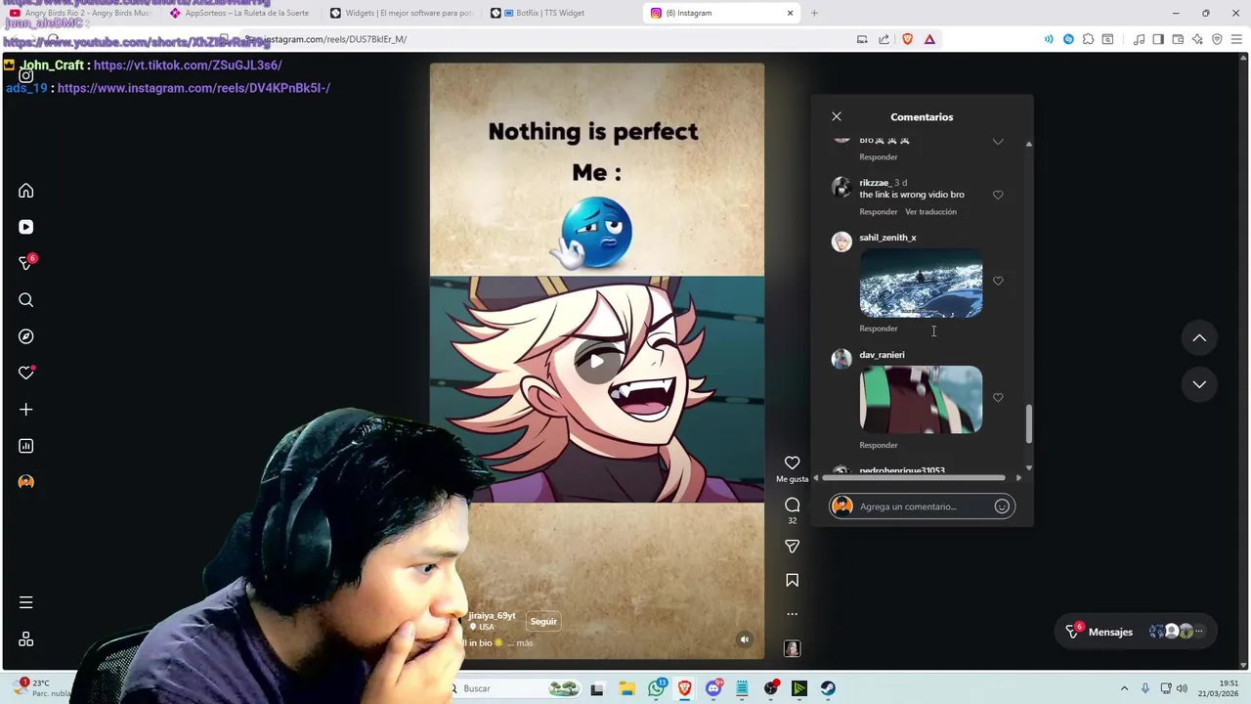Like dav_ranieri's comment
The height and width of the screenshot is (704, 1251).
[x=998, y=398]
